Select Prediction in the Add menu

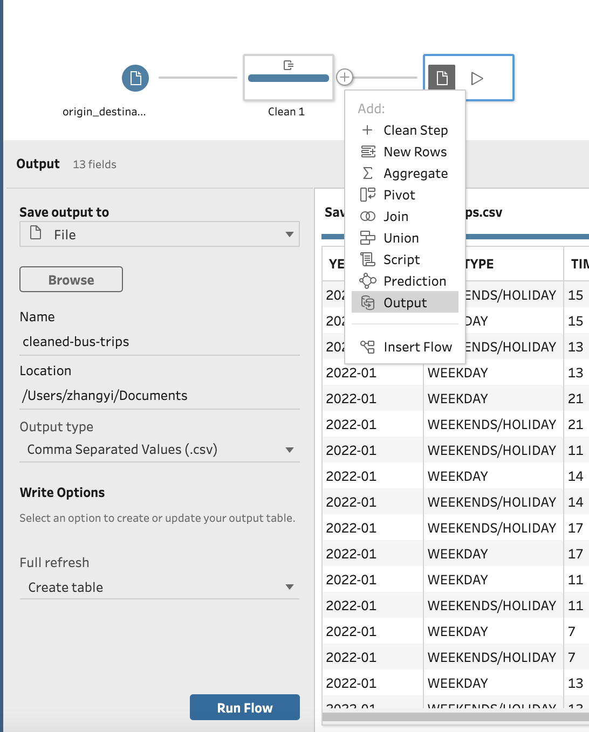414,281
